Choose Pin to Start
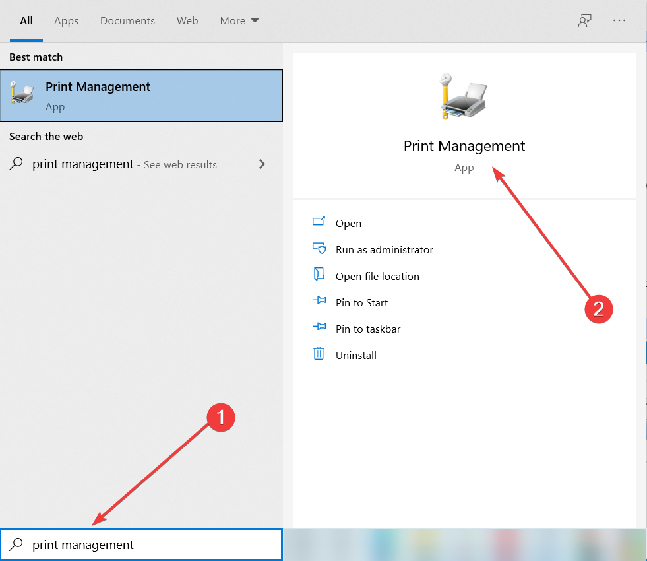 click(x=361, y=302)
